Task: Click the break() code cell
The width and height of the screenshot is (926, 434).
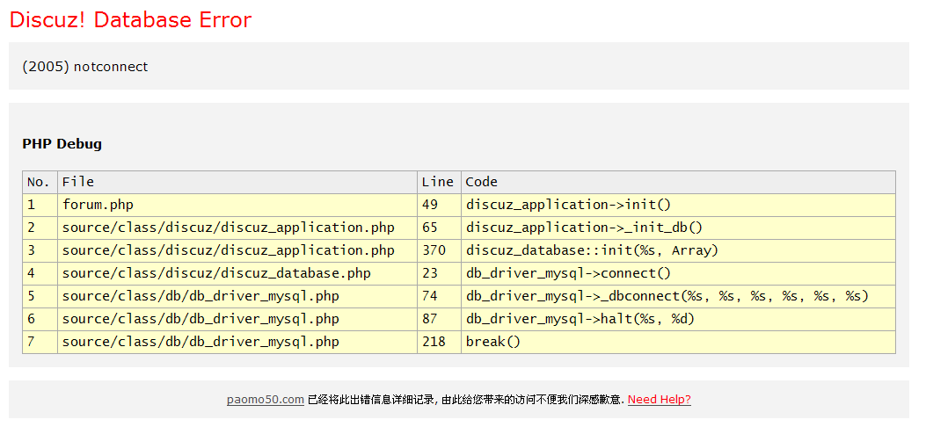Action: [678, 342]
